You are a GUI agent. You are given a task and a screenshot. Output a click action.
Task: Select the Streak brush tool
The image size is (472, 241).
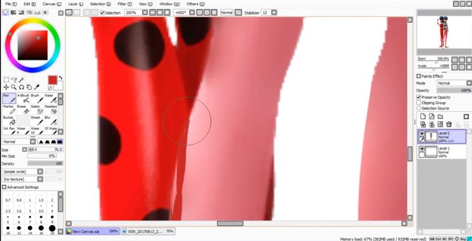coord(37,121)
